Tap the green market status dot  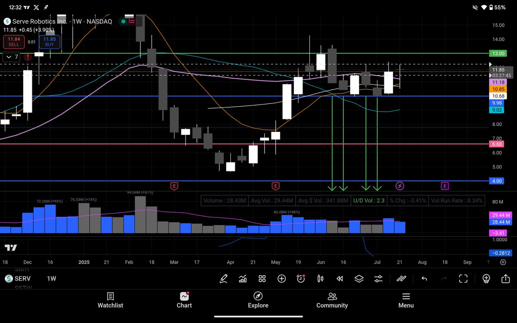pos(123,21)
